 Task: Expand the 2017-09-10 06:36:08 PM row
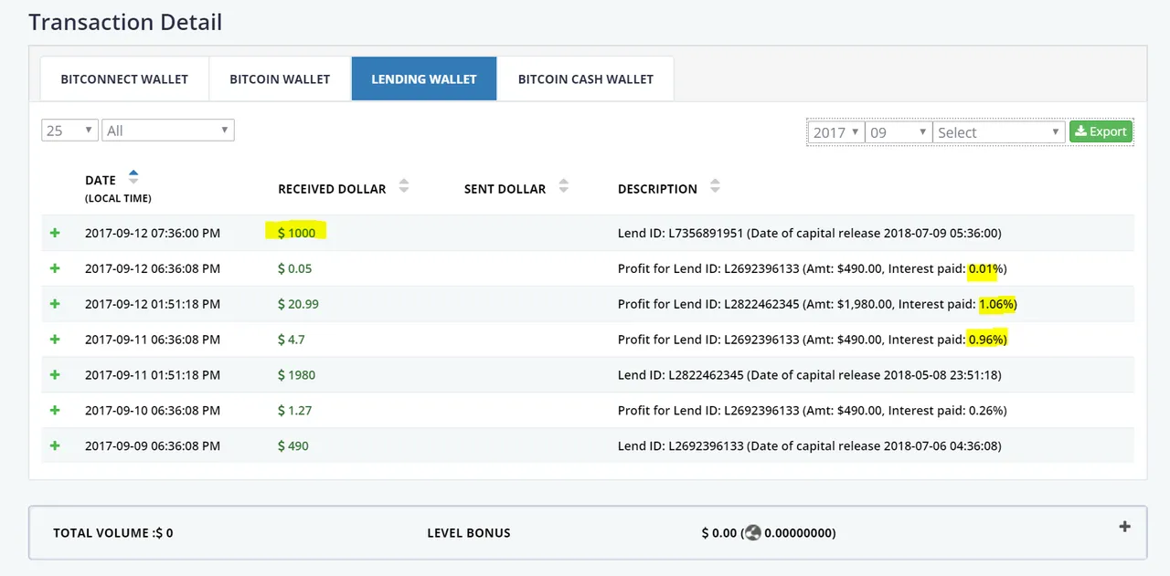tap(55, 411)
